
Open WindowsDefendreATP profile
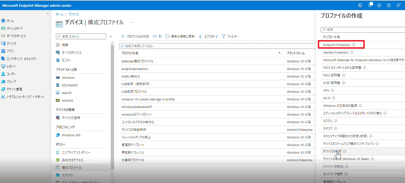pyautogui.click(x=137, y=107)
